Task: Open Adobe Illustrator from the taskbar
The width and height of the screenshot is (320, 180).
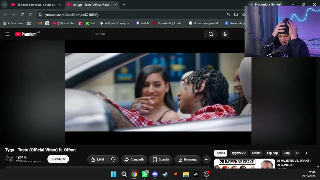Action: pyautogui.click(x=175, y=174)
